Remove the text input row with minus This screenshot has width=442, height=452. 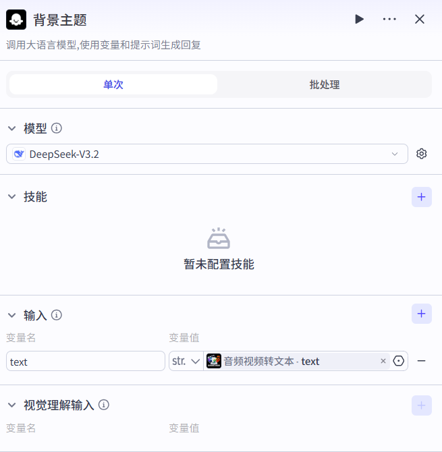click(421, 361)
